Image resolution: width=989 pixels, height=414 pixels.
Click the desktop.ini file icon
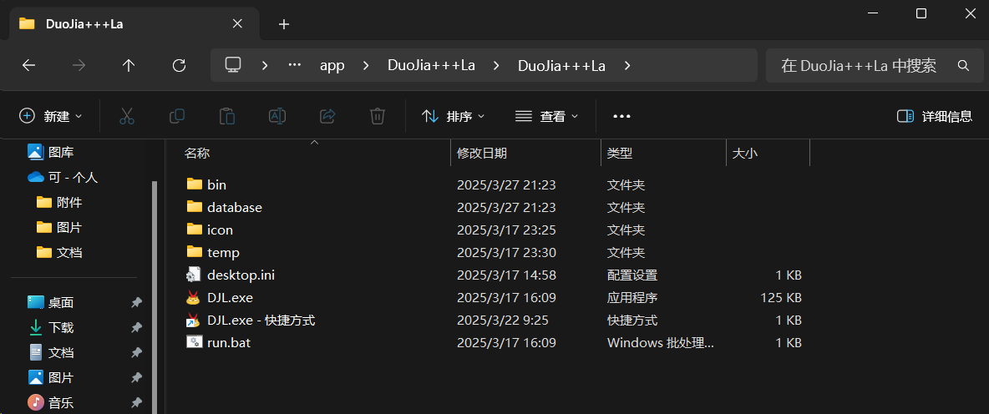[x=193, y=275]
